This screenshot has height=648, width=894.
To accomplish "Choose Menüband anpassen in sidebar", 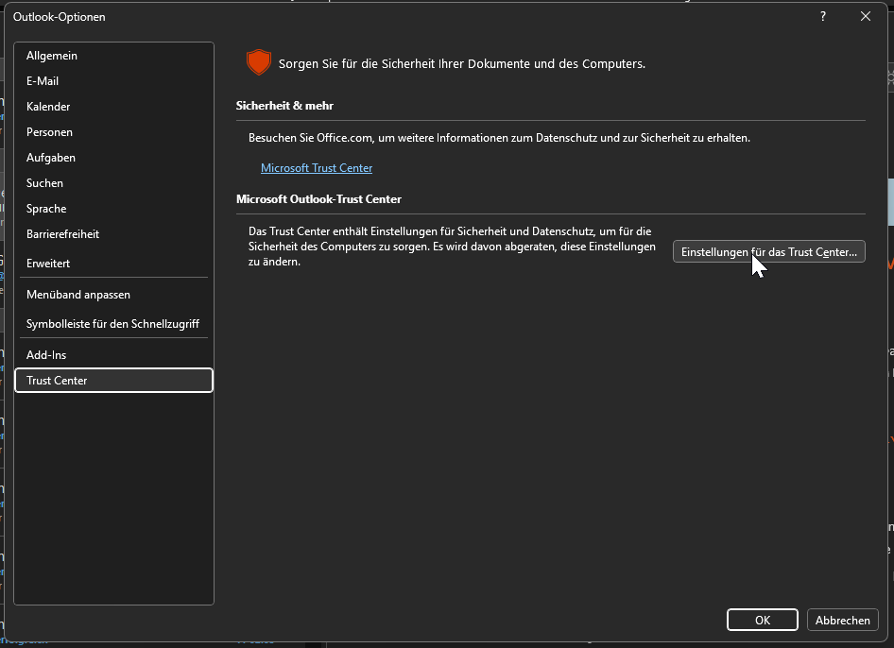I will [78, 295].
